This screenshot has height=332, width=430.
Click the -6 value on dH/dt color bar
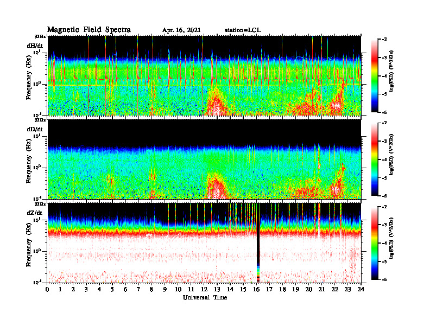click(x=384, y=112)
